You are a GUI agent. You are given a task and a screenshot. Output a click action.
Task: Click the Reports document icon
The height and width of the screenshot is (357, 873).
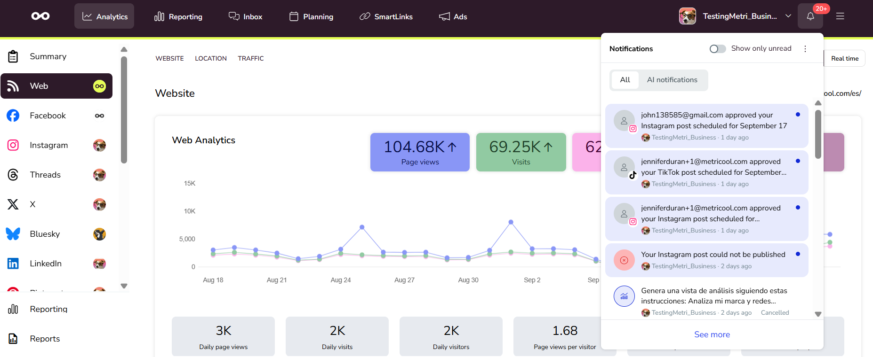click(13, 339)
